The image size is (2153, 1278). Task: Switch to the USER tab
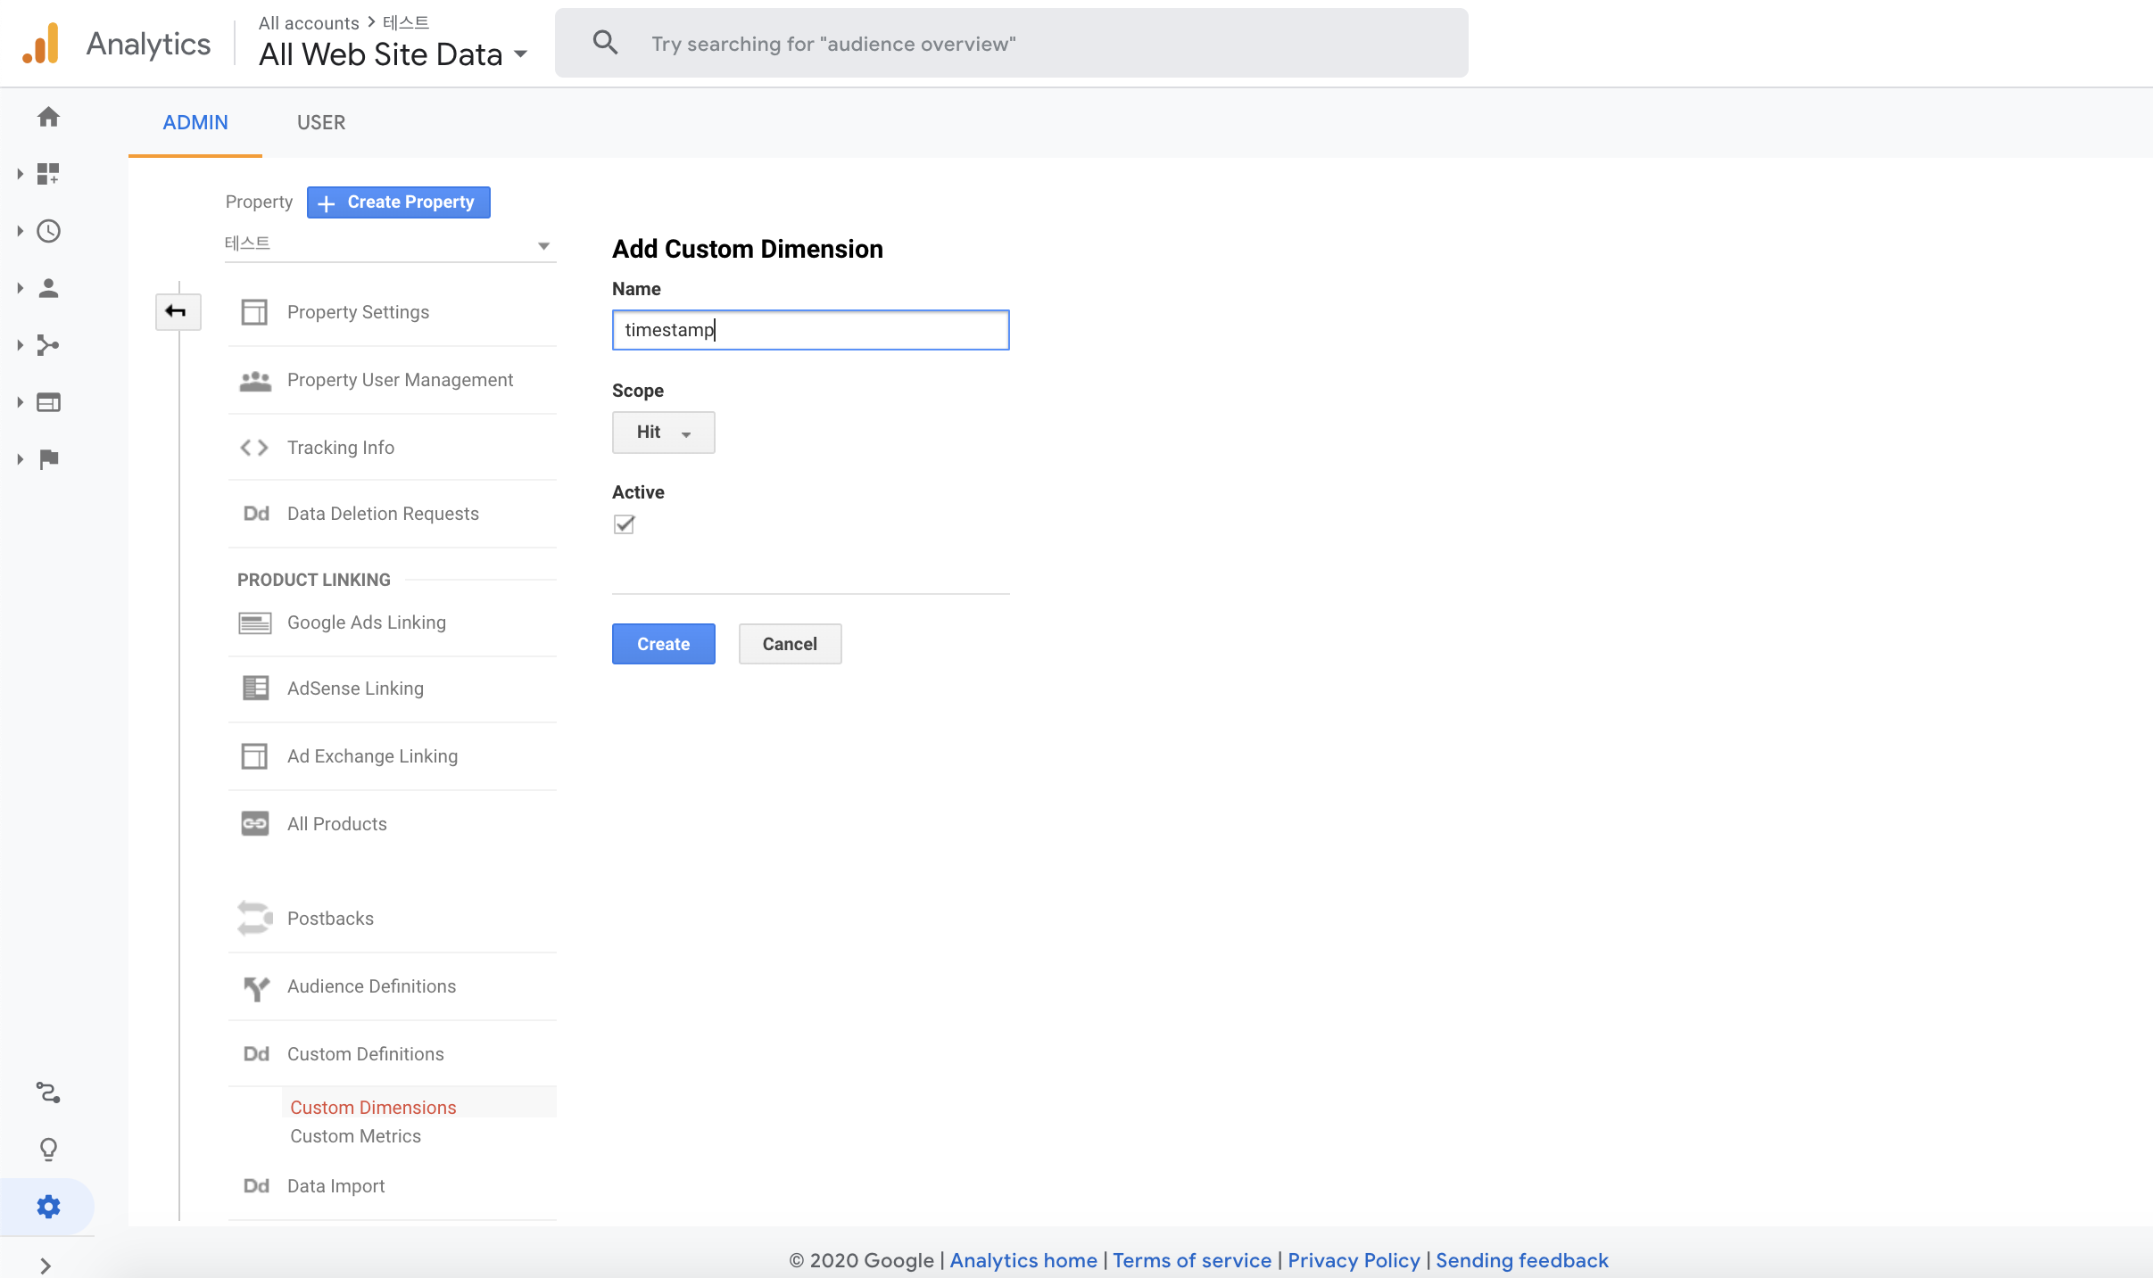click(321, 122)
